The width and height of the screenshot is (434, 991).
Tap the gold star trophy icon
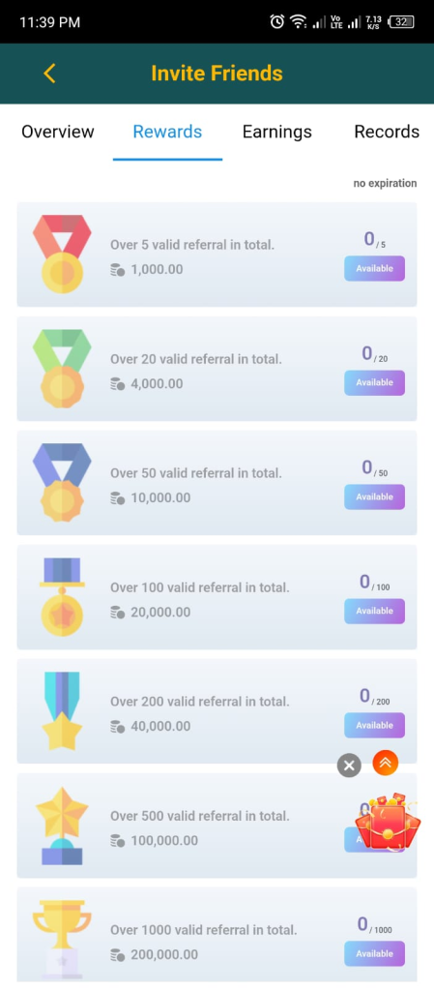62,826
